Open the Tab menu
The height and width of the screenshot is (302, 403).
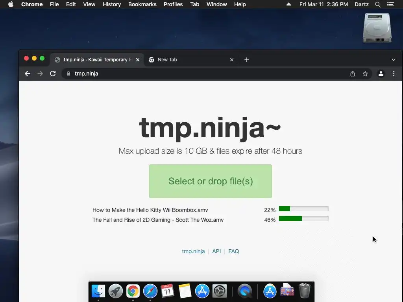click(194, 4)
